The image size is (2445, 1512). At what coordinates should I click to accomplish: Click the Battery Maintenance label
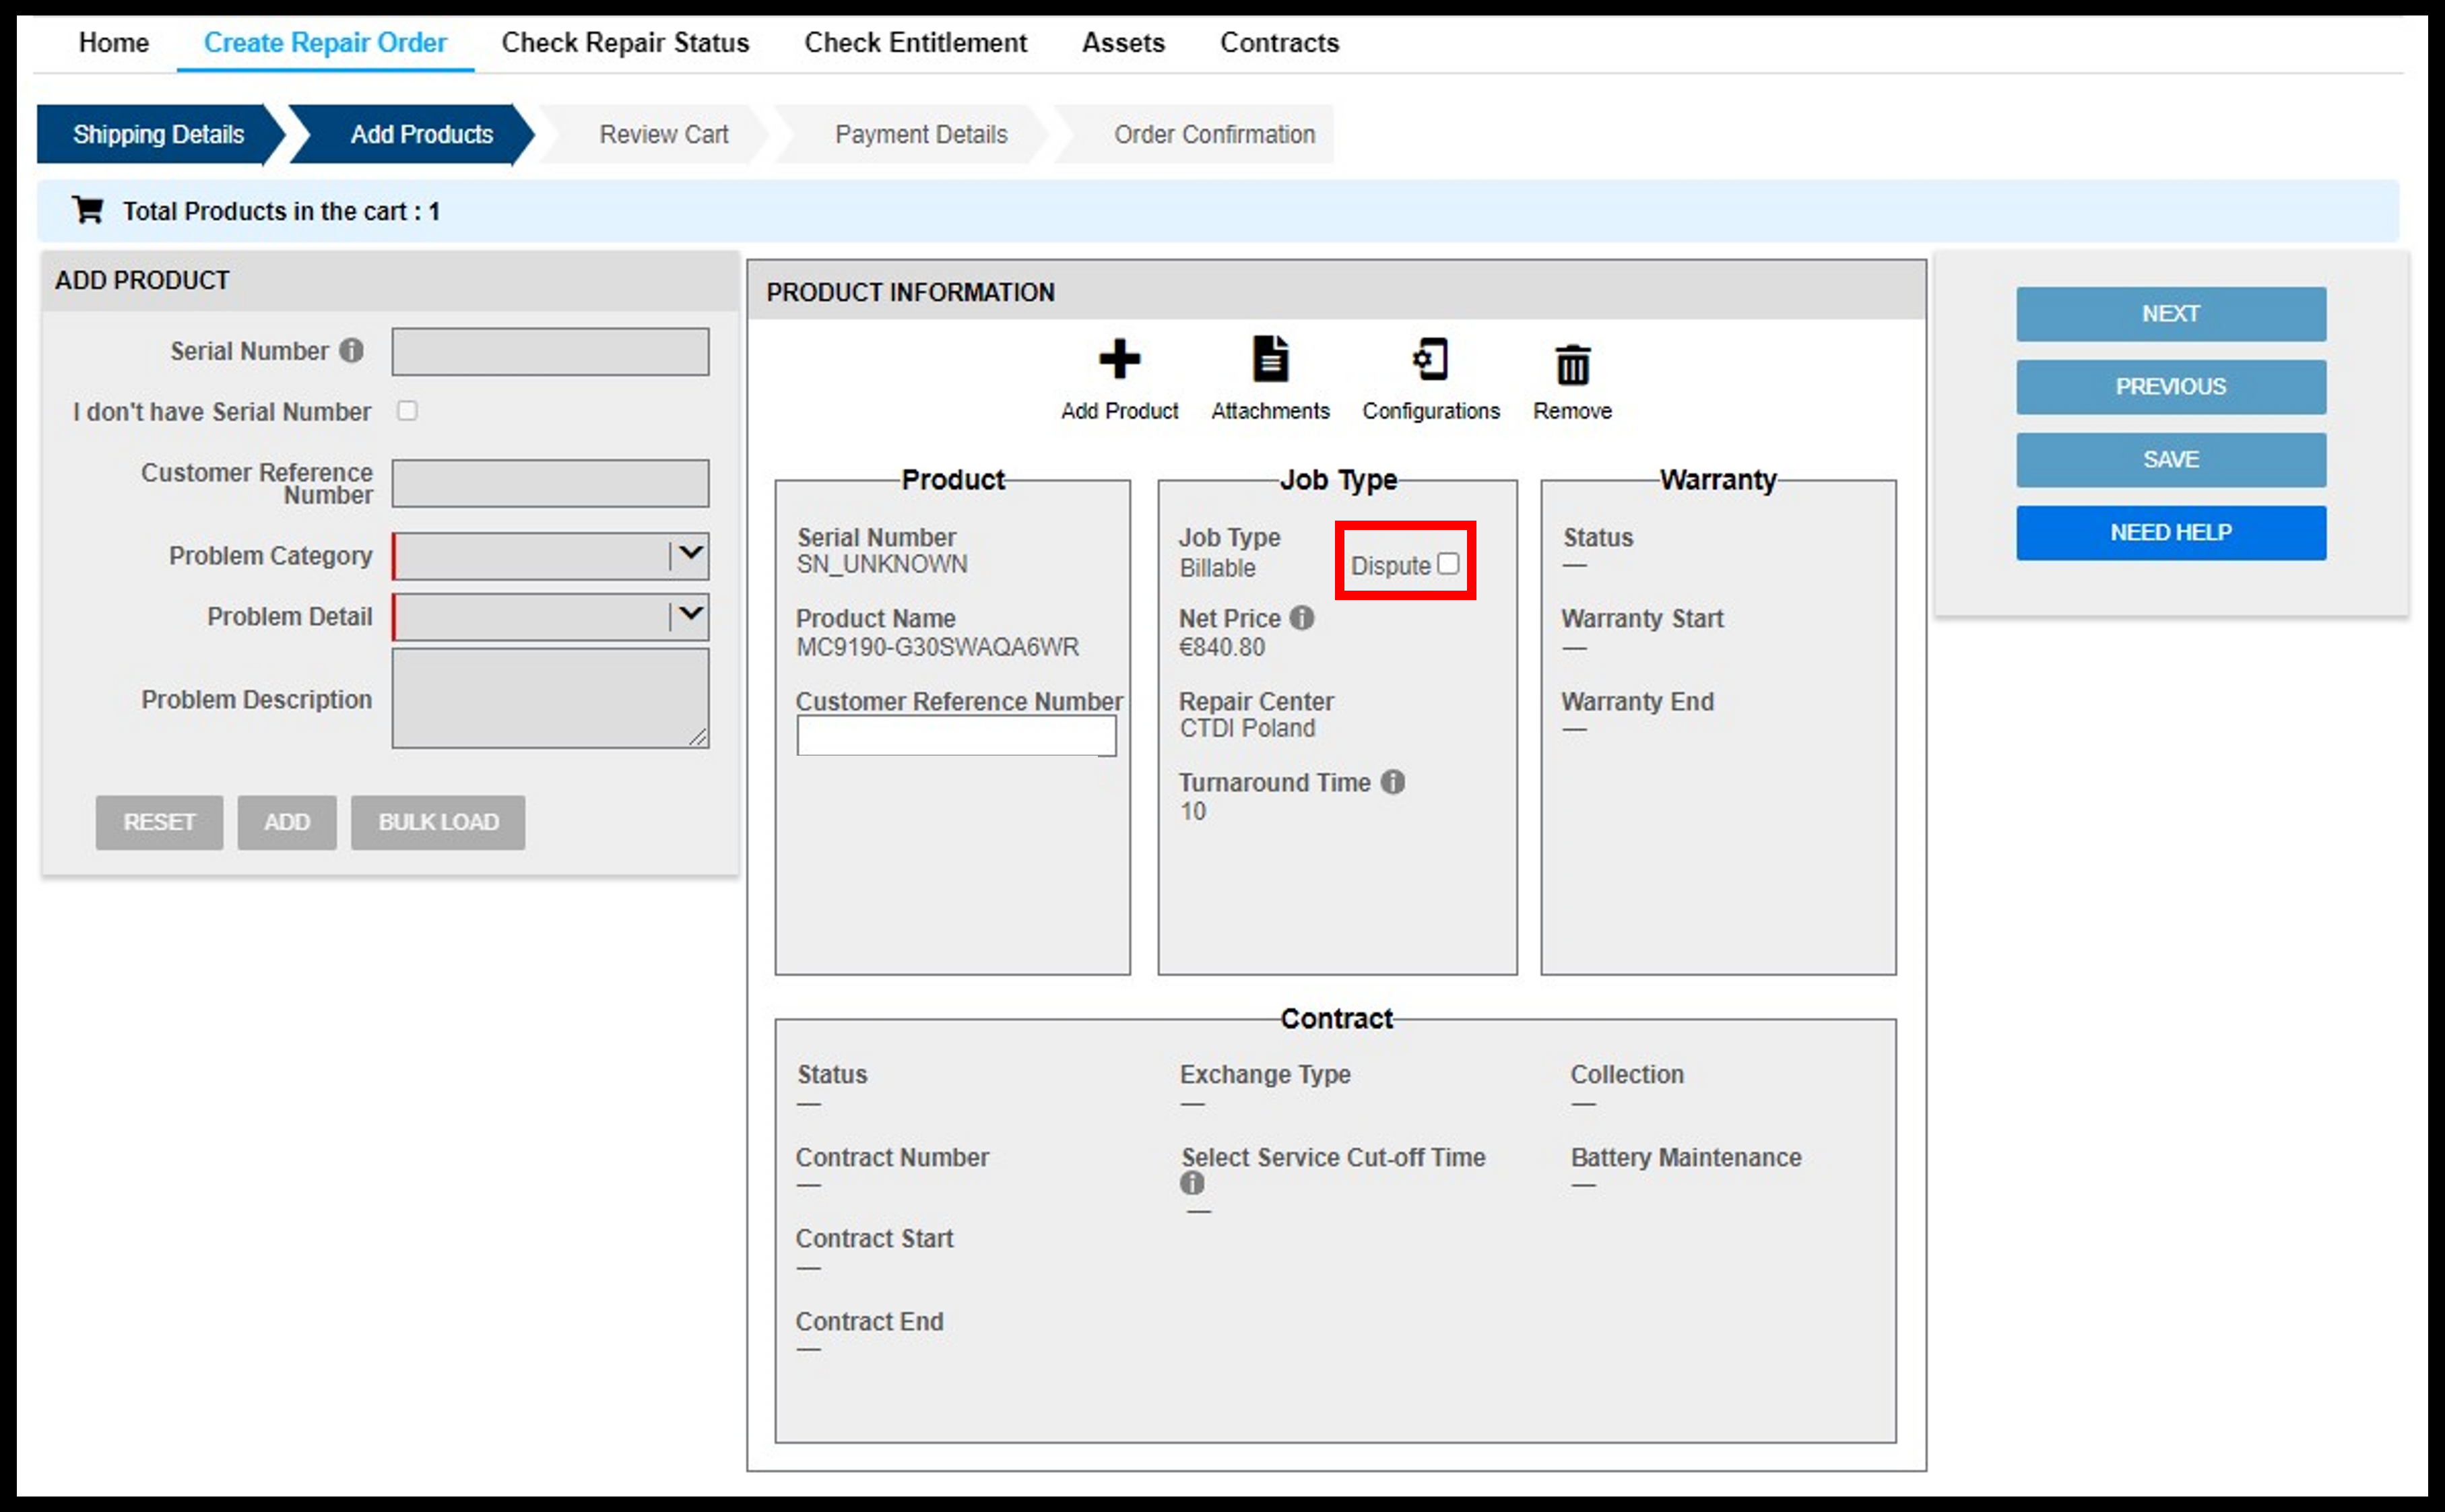click(x=1686, y=1157)
